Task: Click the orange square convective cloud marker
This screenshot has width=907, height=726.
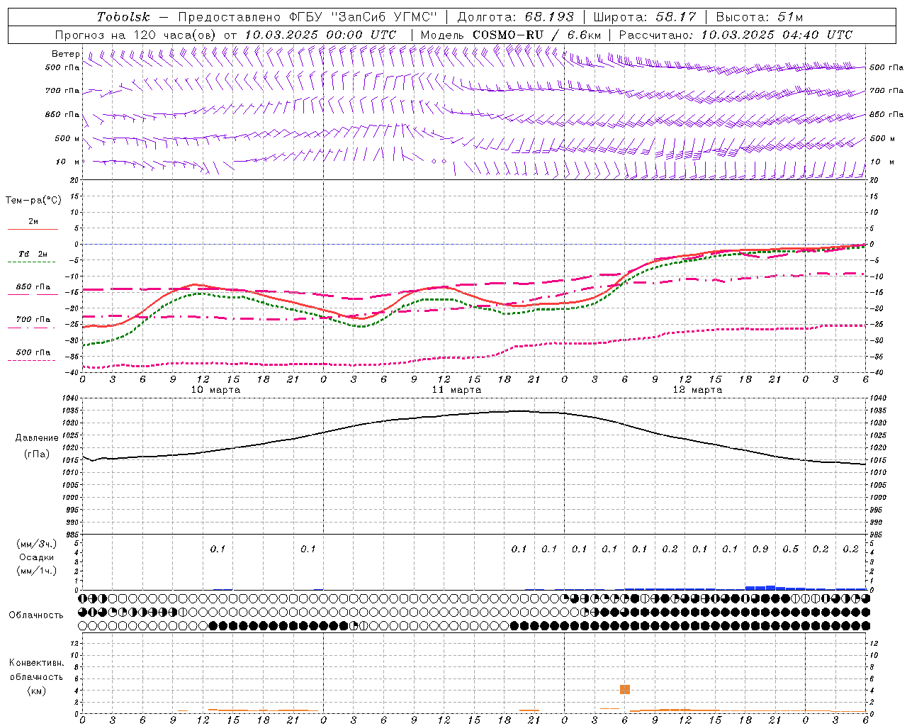Action: pyautogui.click(x=625, y=689)
